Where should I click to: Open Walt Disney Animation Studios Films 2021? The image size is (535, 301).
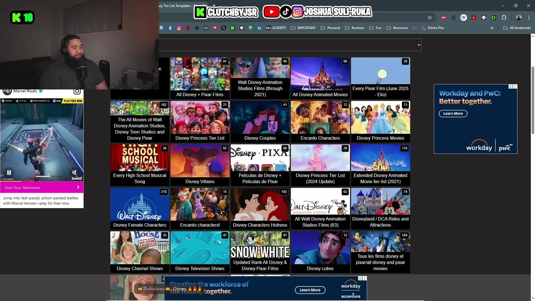pyautogui.click(x=260, y=78)
